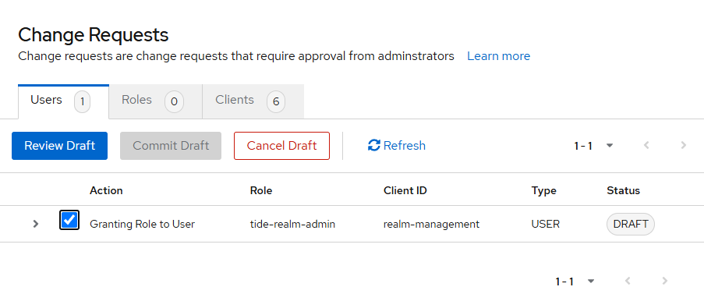Click the DRAFT status badge
The width and height of the screenshot is (704, 301).
tap(631, 224)
